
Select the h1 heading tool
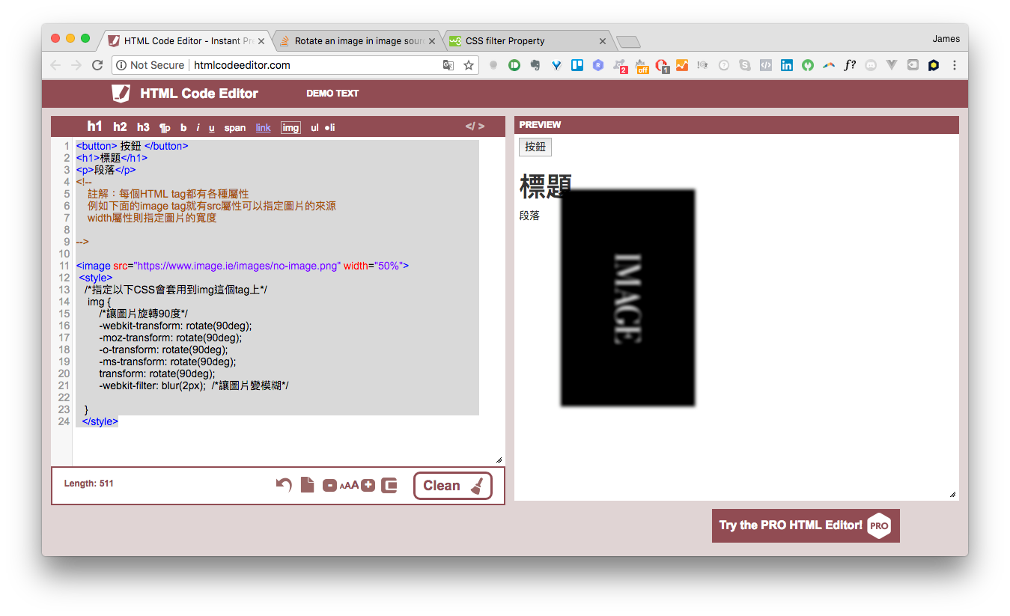[94, 126]
